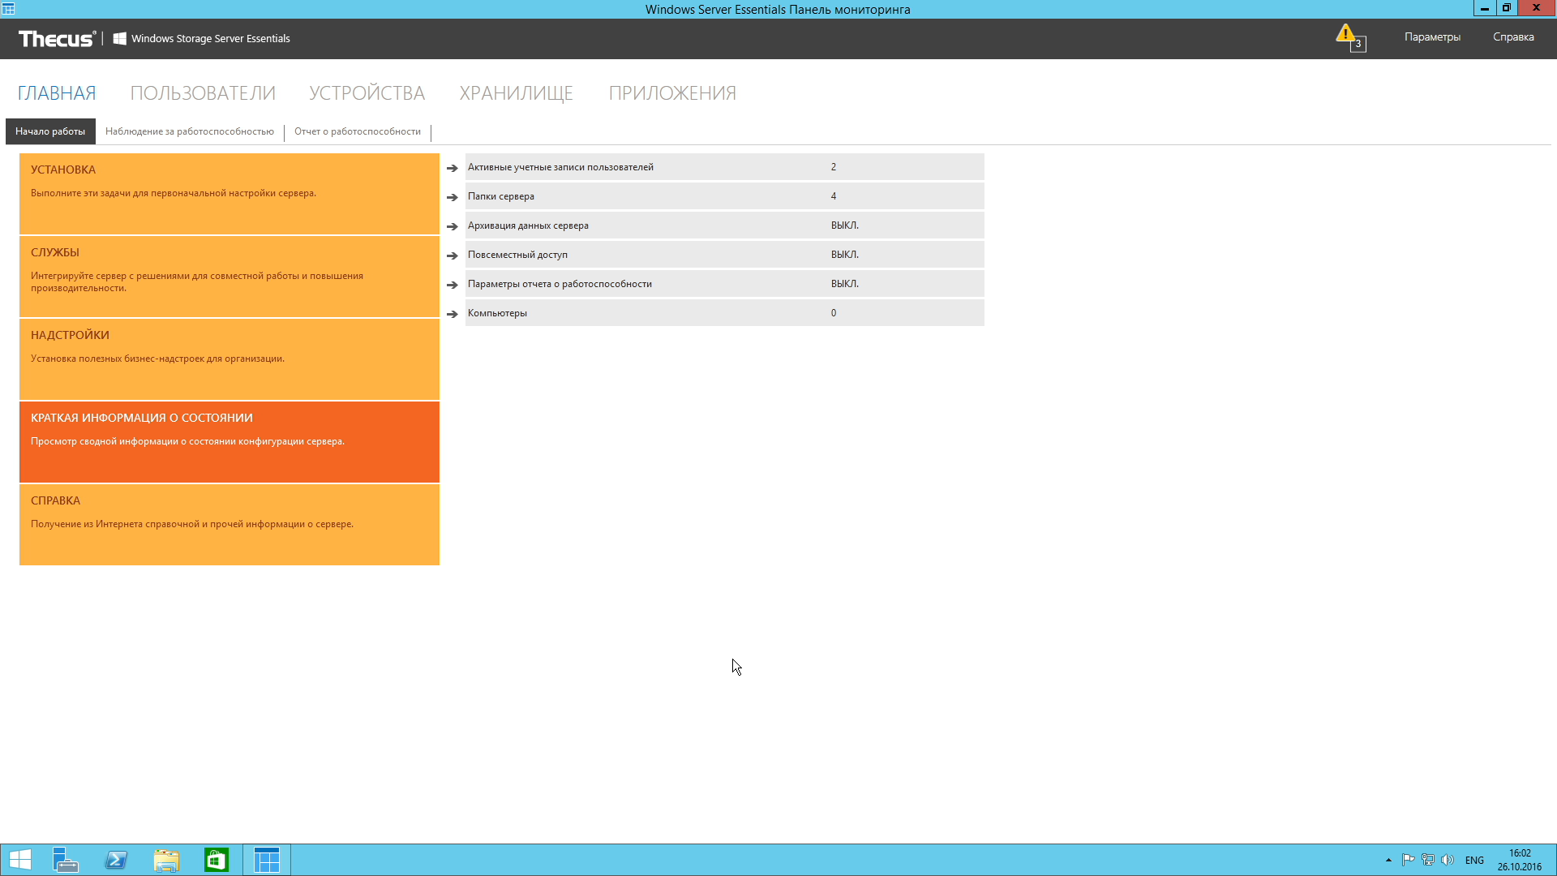Select Наблюдение за работоспособностью tab

click(x=190, y=131)
